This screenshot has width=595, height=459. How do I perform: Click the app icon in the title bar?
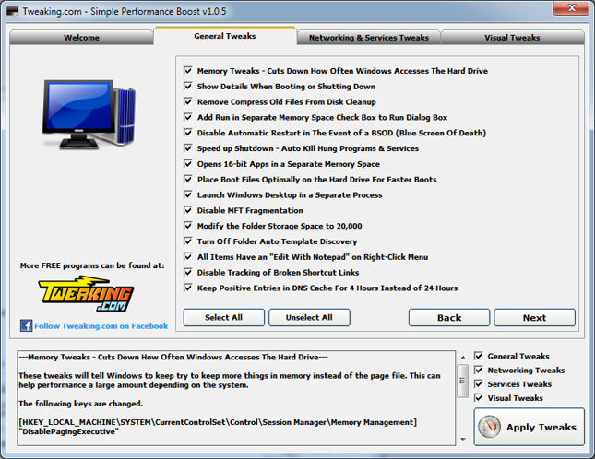coord(10,10)
